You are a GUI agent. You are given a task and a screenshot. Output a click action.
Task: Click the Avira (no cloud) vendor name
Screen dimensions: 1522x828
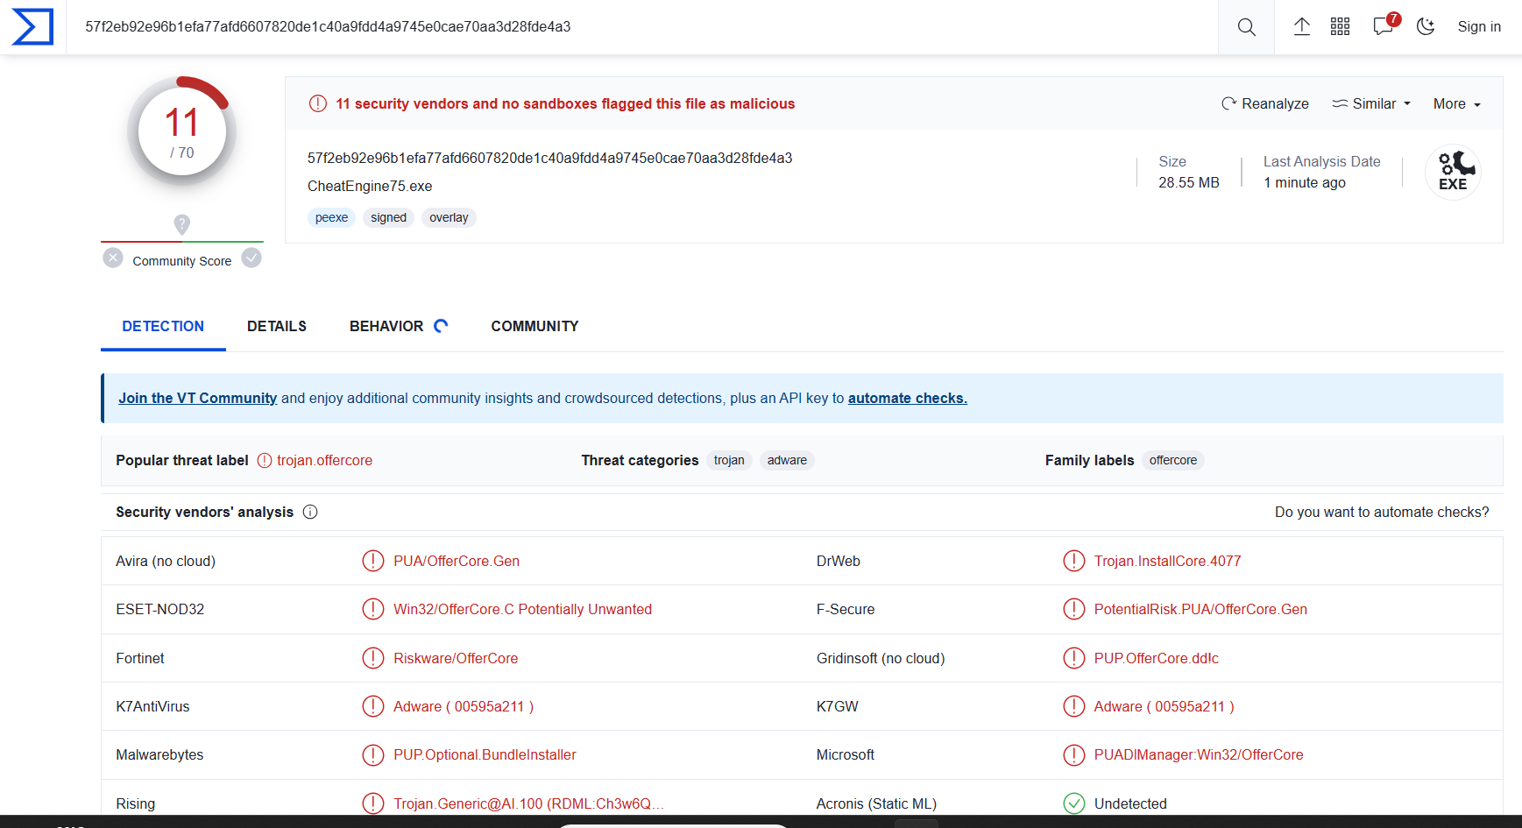[166, 561]
